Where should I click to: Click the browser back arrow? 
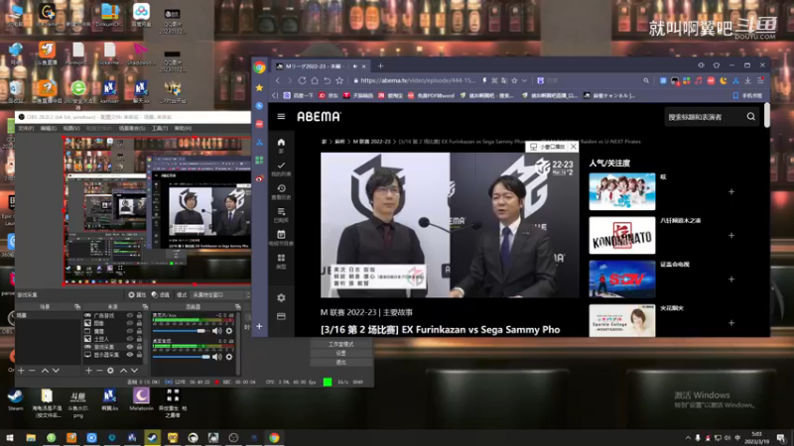(x=278, y=80)
